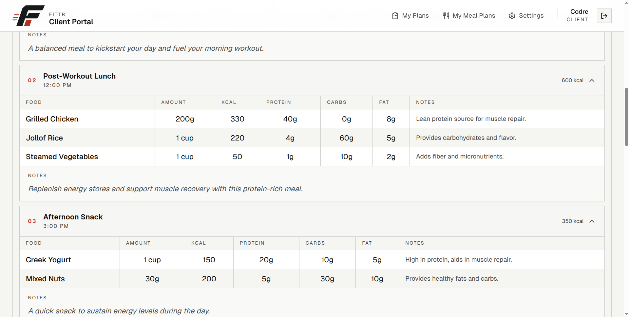Click the vertical page scrollbar thumb
Viewport: 629px width, 317px height.
click(626, 117)
